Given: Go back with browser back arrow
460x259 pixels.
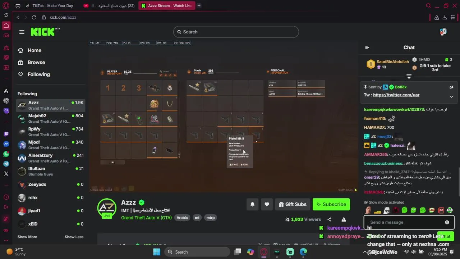Looking at the screenshot, I should click(x=18, y=17).
